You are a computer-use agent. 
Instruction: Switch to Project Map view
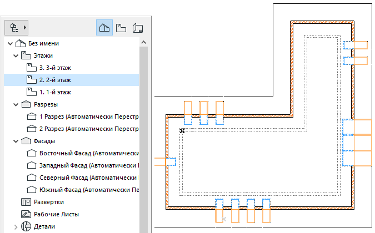click(104, 27)
